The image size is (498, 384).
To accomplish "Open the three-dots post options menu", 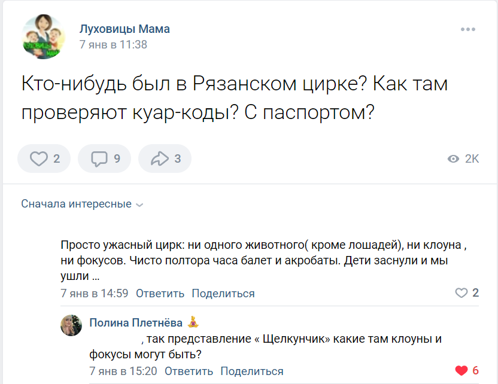I will tap(467, 29).
